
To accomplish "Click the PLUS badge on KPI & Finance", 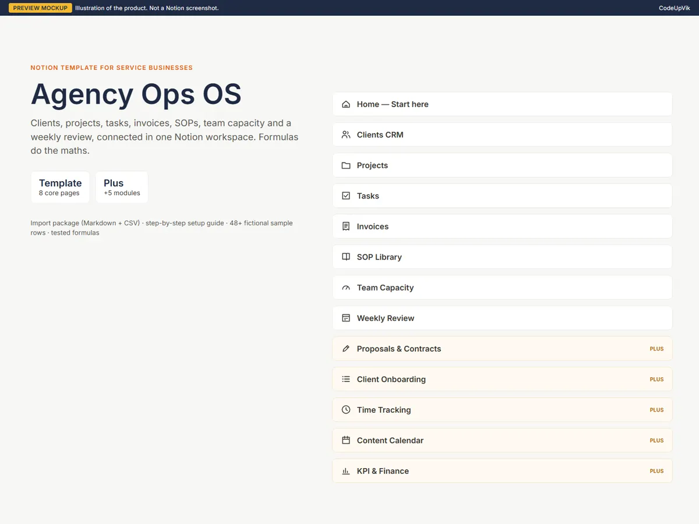I will pyautogui.click(x=656, y=471).
